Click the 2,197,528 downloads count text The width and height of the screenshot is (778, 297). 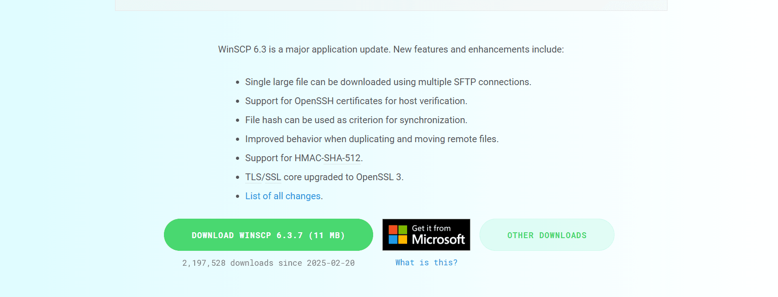click(x=203, y=263)
